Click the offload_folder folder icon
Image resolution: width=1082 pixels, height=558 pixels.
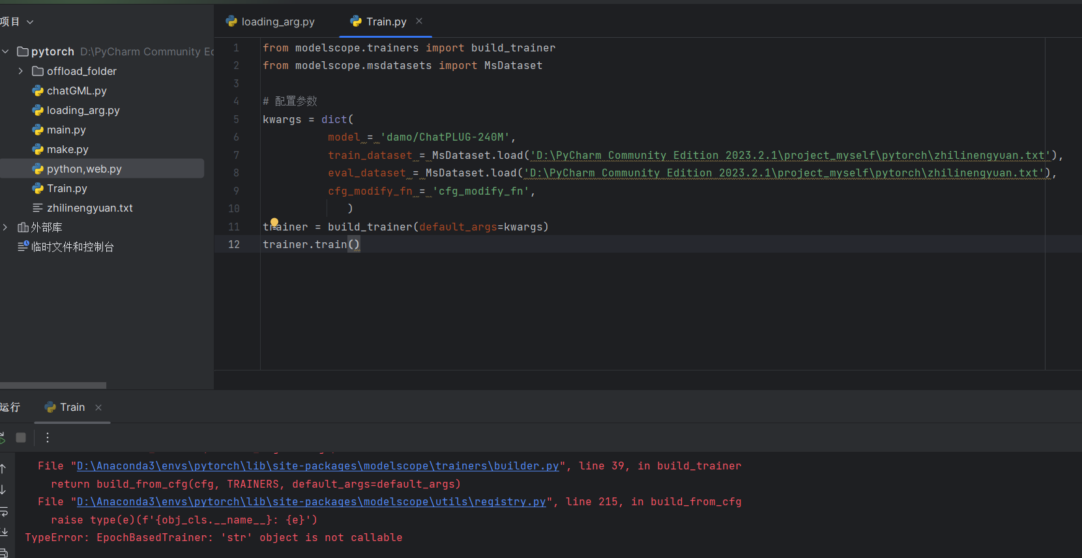(x=38, y=71)
